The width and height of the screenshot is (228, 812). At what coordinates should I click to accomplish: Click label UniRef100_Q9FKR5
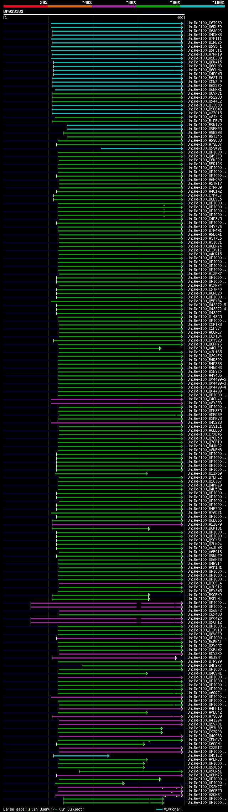point(204,129)
